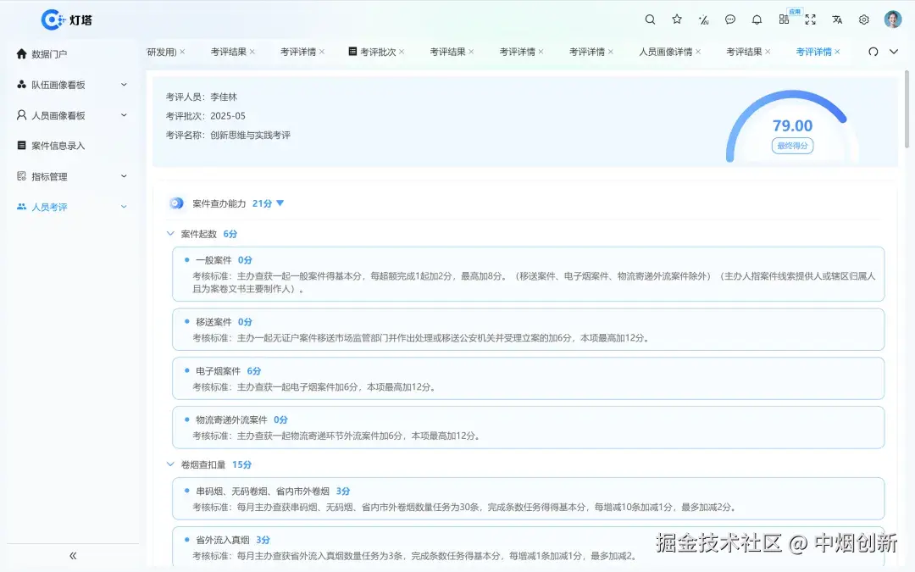Collapse the sidebar with the « button
Screen dimensions: 915x572
coord(72,555)
